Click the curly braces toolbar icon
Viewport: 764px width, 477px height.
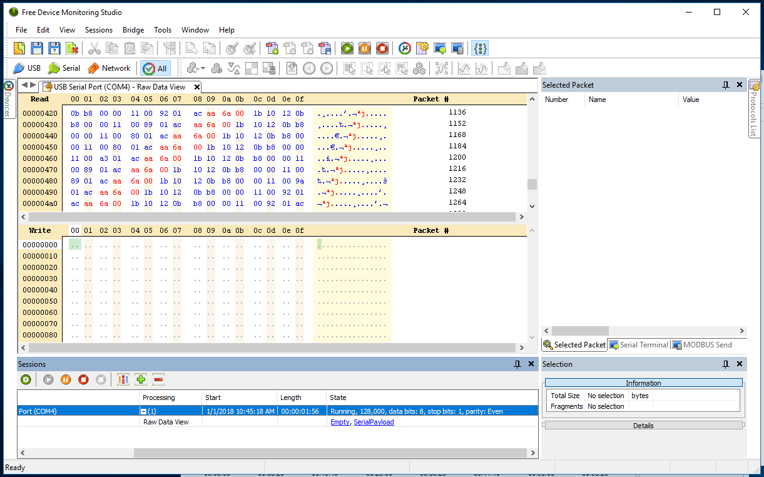pos(480,48)
